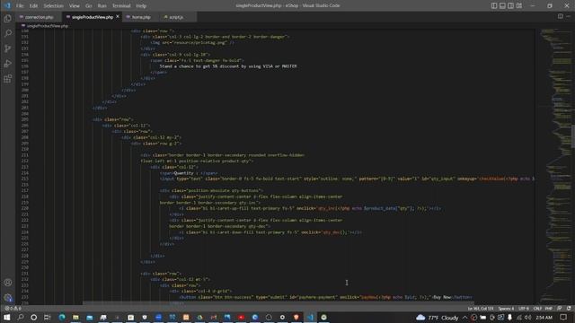Open the File menu
Viewport: 575px width, 323px height.
coord(20,6)
